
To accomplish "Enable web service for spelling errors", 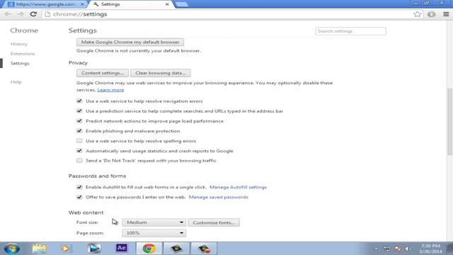I will click(79, 141).
